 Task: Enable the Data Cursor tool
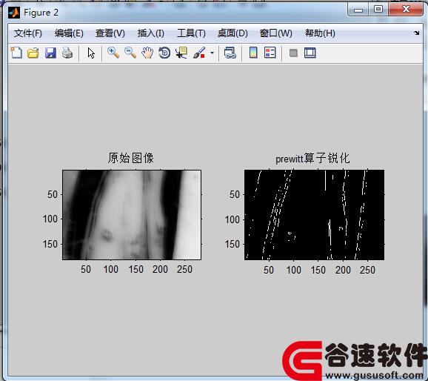[x=181, y=53]
